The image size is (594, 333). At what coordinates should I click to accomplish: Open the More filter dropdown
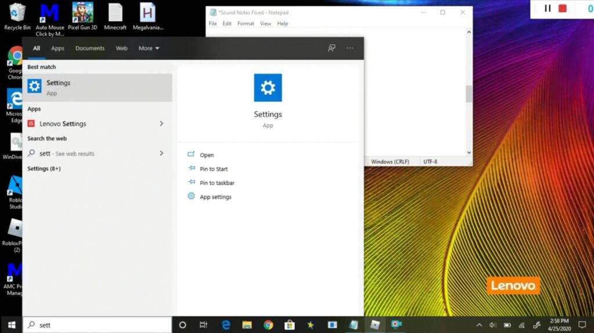pyautogui.click(x=148, y=49)
